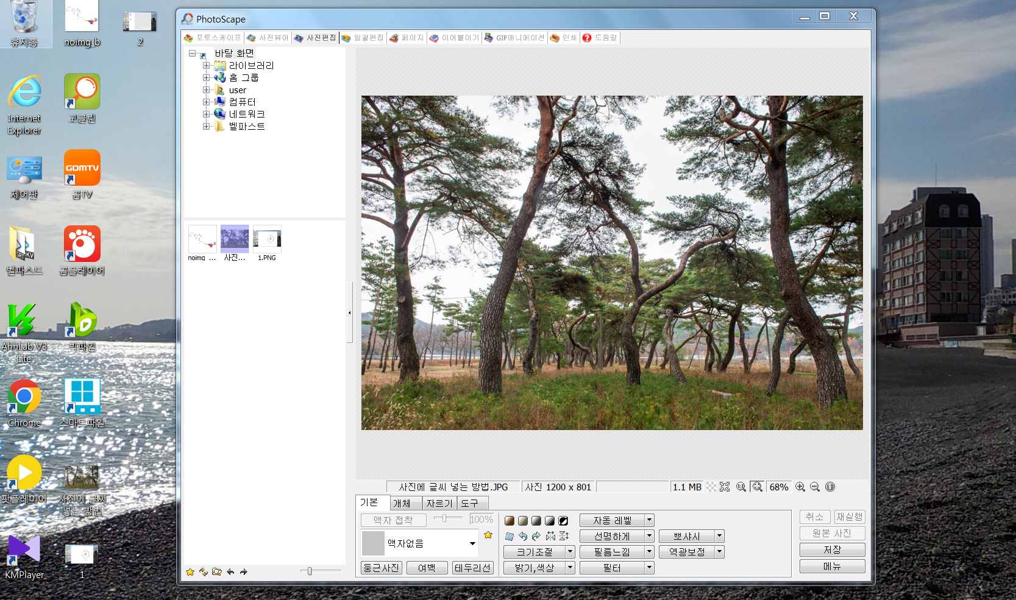Click the thumbnail size slider
This screenshot has height=600, width=1016.
(x=321, y=571)
